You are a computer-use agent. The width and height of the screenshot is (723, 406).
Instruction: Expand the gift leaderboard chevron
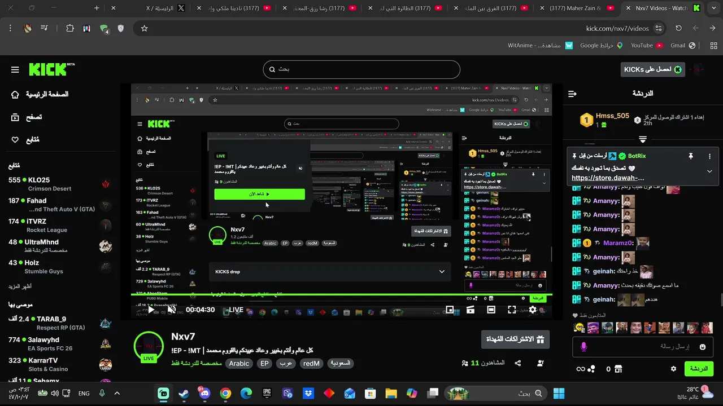coord(643,139)
